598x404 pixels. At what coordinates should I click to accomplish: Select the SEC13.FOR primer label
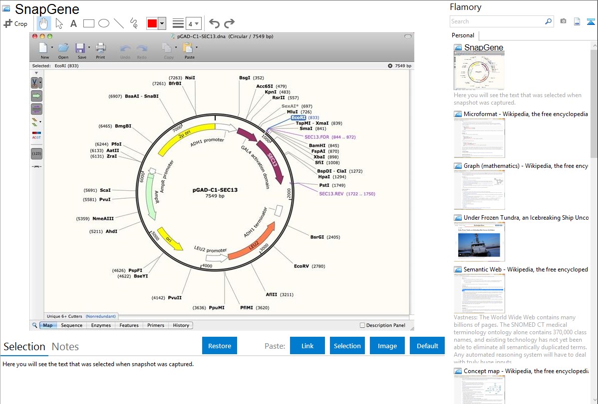(330, 137)
